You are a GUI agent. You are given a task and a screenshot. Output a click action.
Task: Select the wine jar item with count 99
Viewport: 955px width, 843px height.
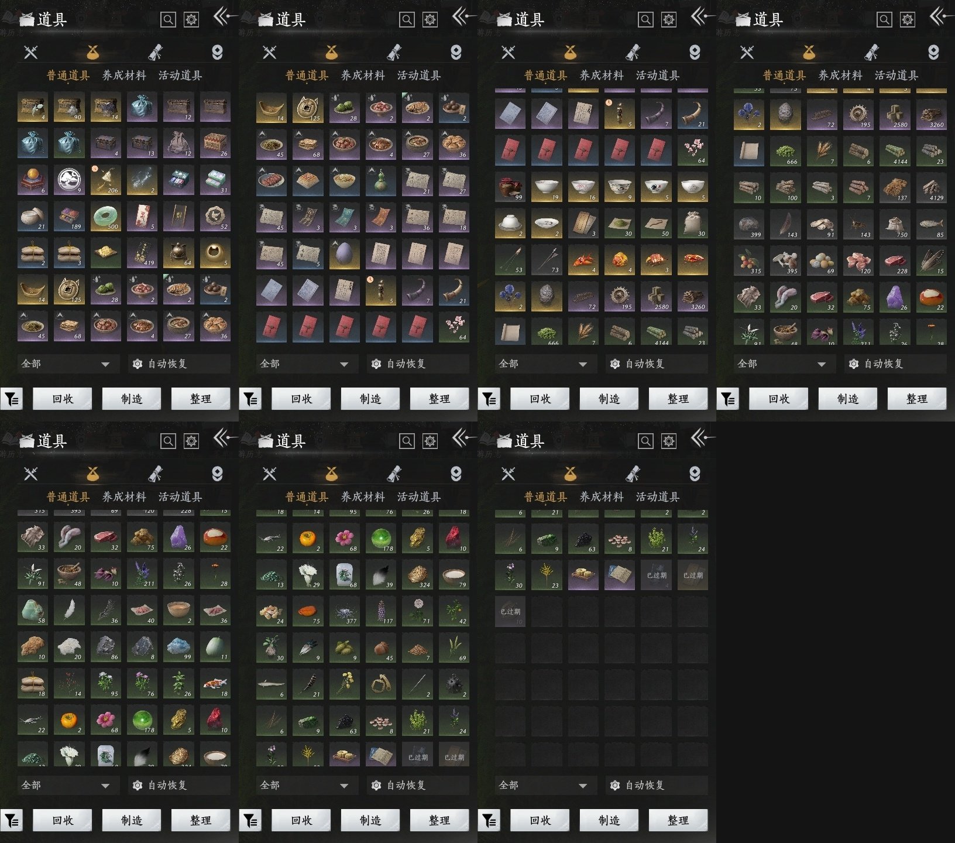[x=511, y=187]
